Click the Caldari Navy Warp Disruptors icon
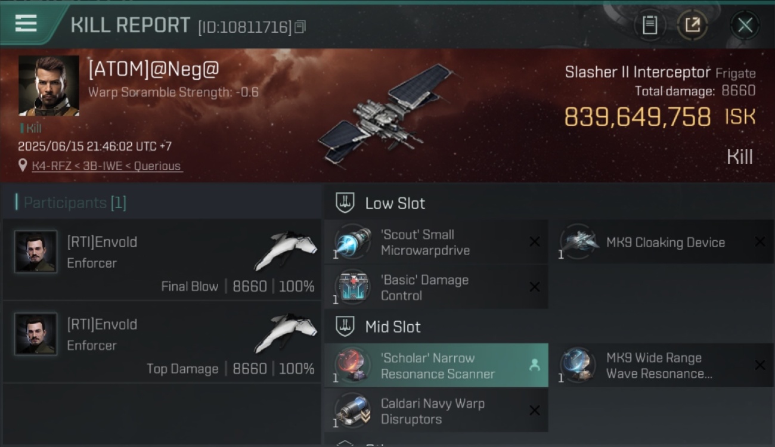The height and width of the screenshot is (447, 775). (x=352, y=411)
